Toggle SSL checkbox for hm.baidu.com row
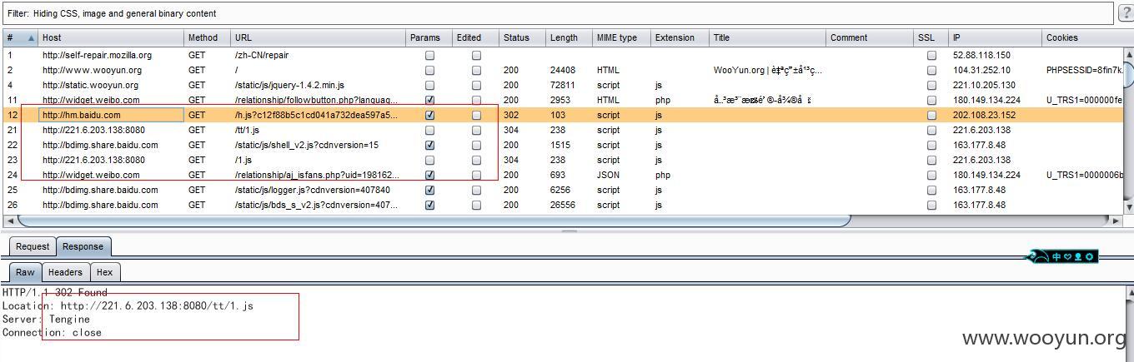The image size is (1134, 362). [x=931, y=115]
